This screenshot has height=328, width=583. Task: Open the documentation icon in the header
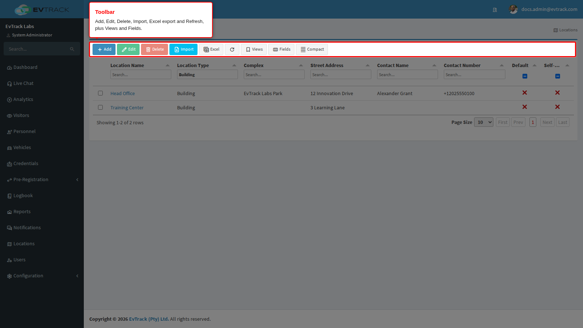[495, 10]
